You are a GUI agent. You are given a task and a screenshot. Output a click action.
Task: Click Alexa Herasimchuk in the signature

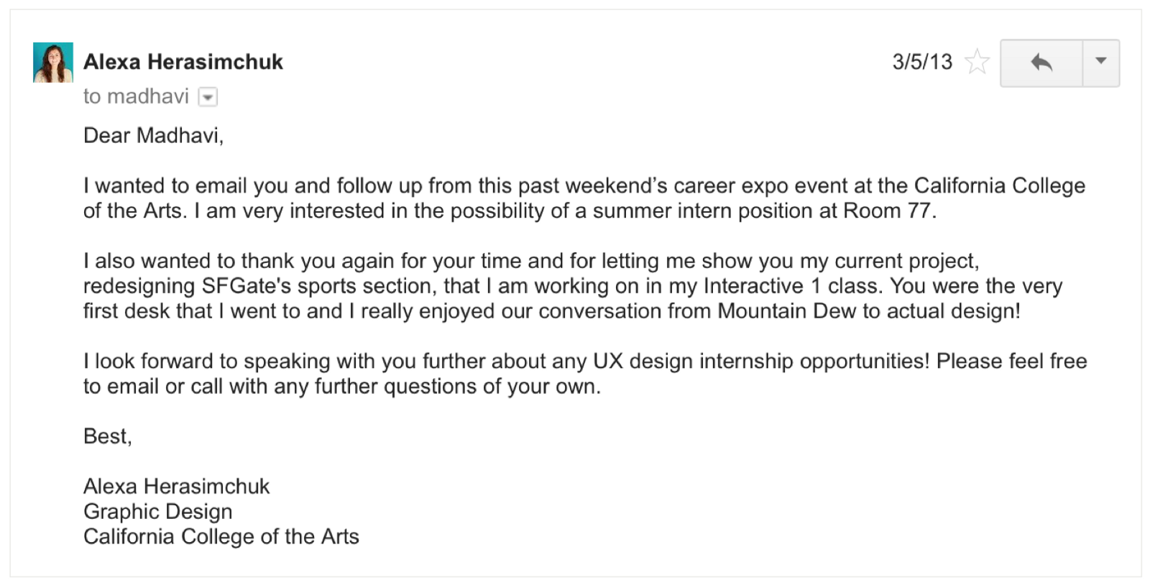click(176, 487)
